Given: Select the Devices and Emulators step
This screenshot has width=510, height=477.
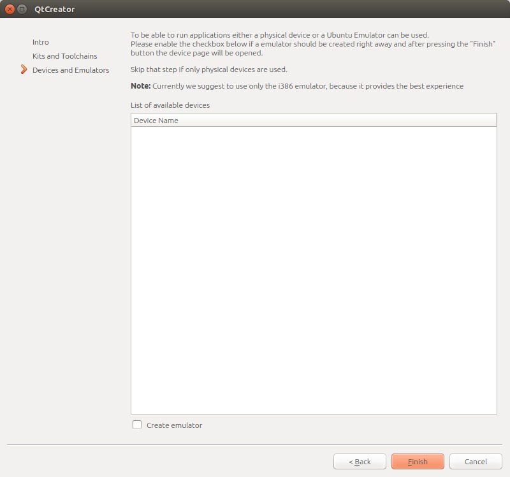Looking at the screenshot, I should 71,70.
